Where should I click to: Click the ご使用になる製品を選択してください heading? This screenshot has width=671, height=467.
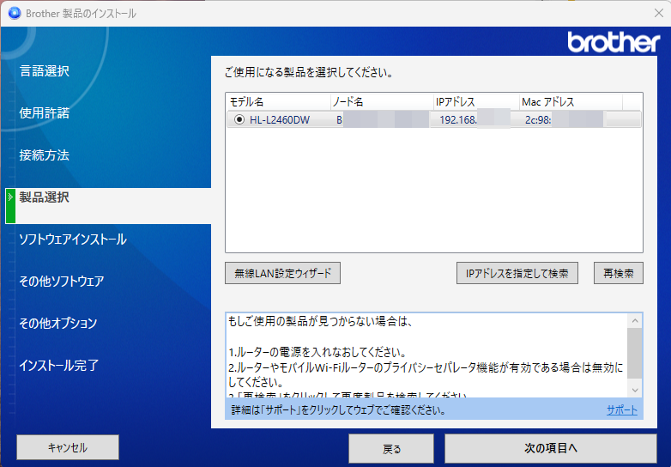pos(309,72)
